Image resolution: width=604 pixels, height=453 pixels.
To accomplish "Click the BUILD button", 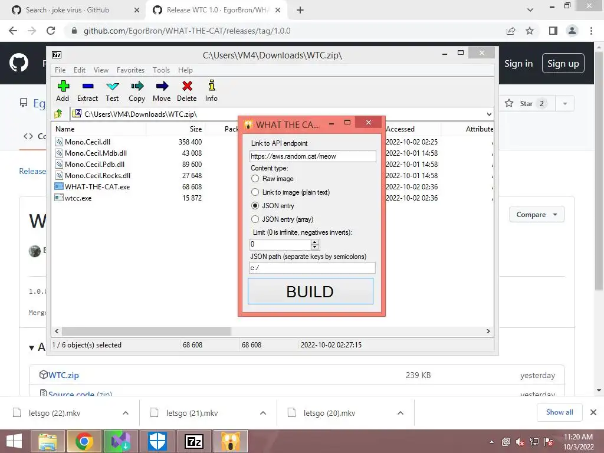I will (x=310, y=291).
